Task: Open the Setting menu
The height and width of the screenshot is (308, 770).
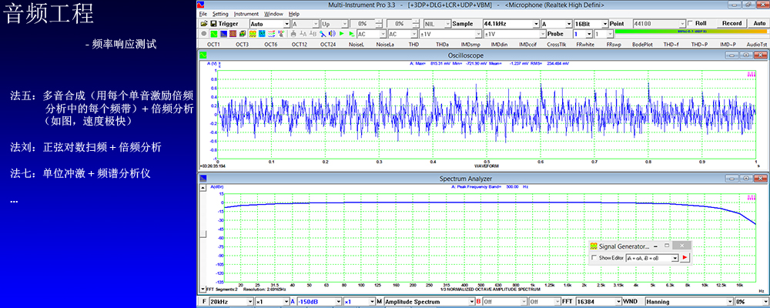Action: point(220,14)
